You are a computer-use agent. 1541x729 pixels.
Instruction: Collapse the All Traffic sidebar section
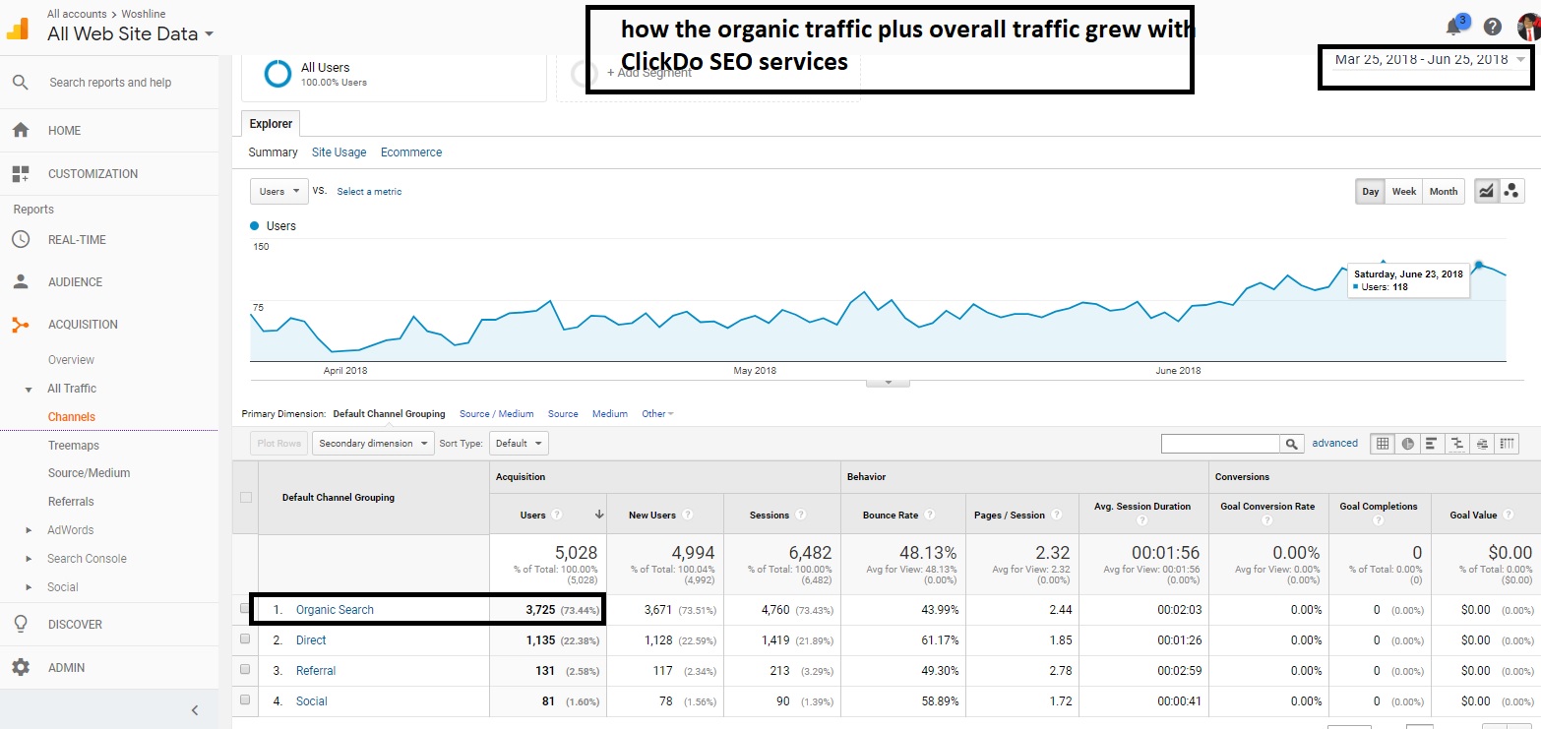pos(29,389)
